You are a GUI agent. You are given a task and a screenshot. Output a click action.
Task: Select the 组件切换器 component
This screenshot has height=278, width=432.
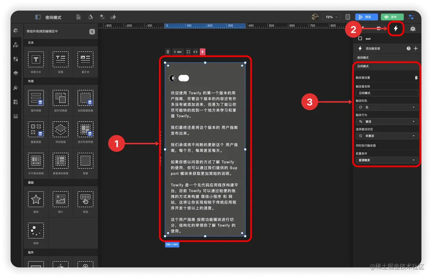click(x=60, y=100)
